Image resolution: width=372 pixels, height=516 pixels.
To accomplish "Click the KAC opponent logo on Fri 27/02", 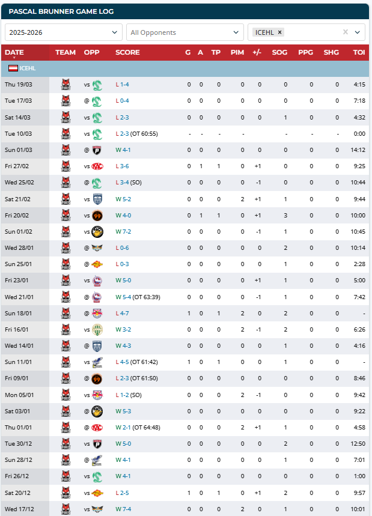I will pos(97,166).
